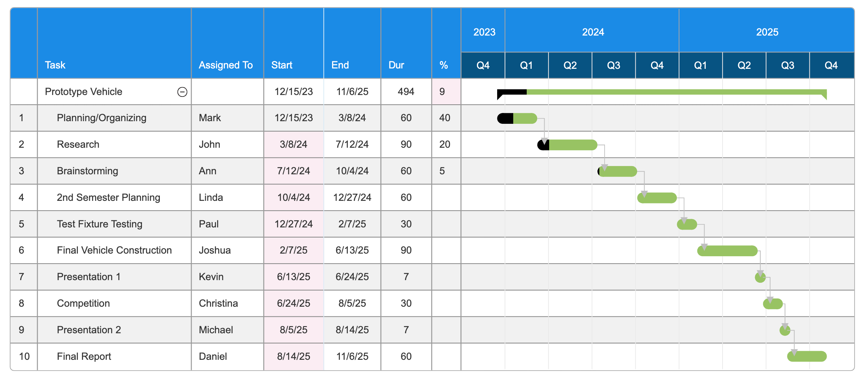Select the task name Competition
The width and height of the screenshot is (864, 380).
pos(83,303)
